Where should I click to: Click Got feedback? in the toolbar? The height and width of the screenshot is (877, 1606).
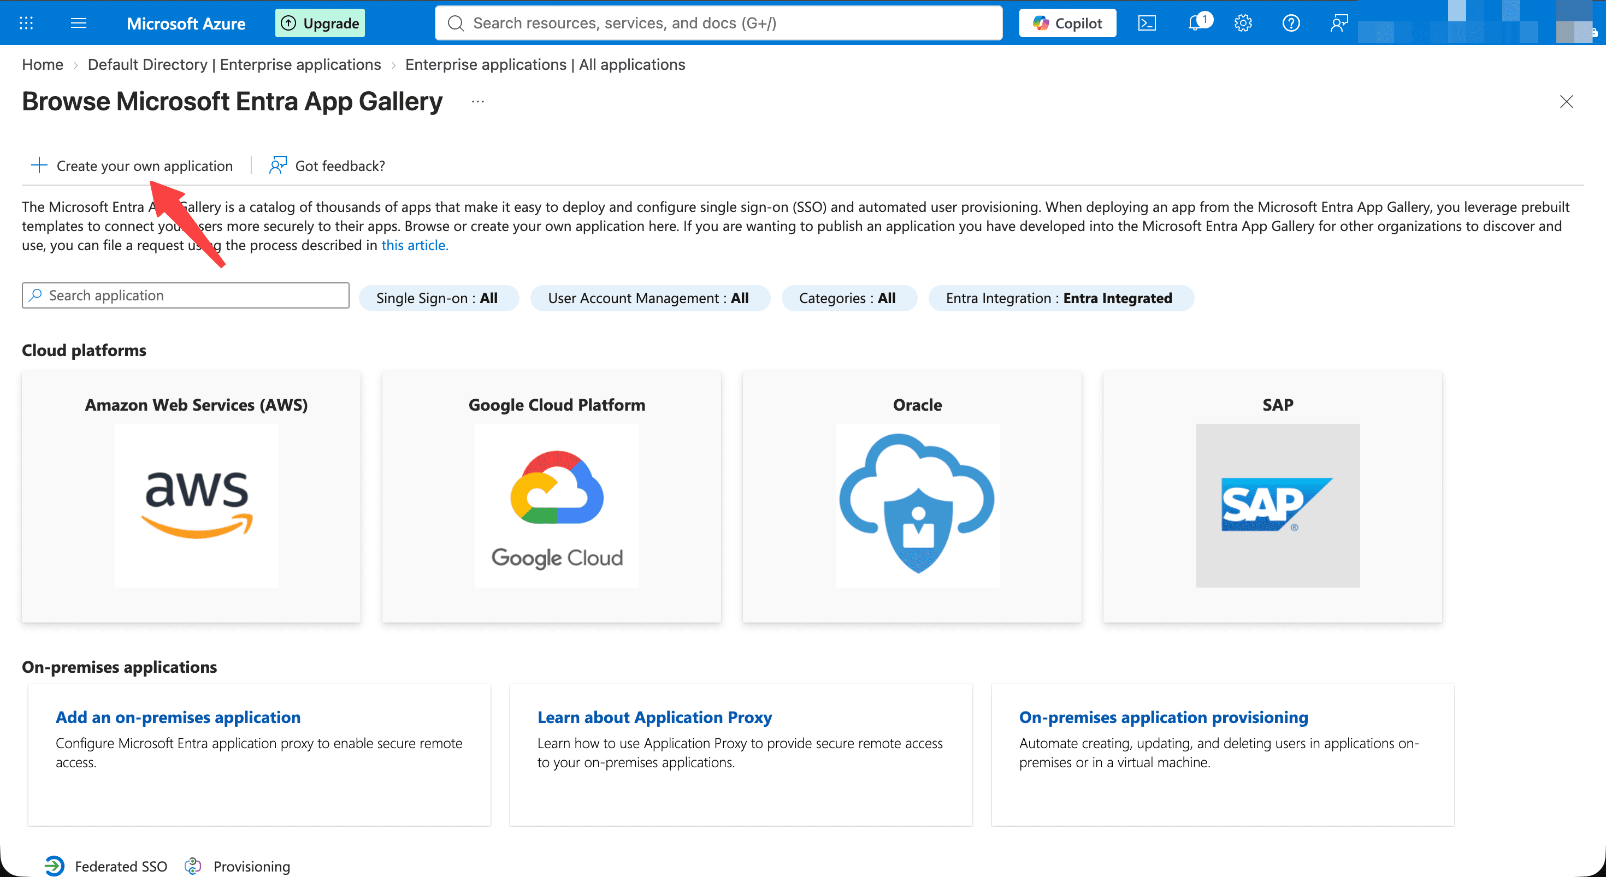327,166
